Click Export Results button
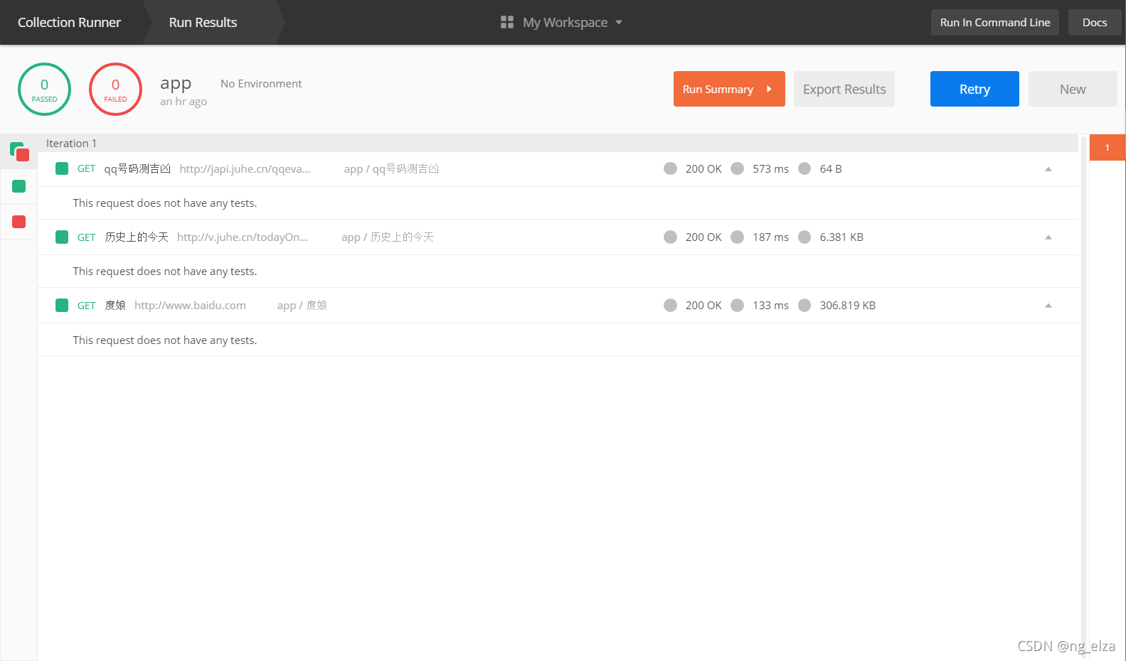The image size is (1126, 661). (x=844, y=89)
